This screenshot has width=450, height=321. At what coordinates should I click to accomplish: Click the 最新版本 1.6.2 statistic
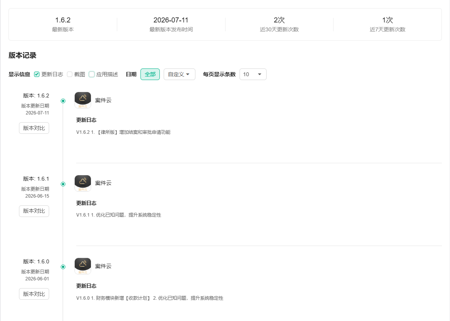tap(63, 24)
